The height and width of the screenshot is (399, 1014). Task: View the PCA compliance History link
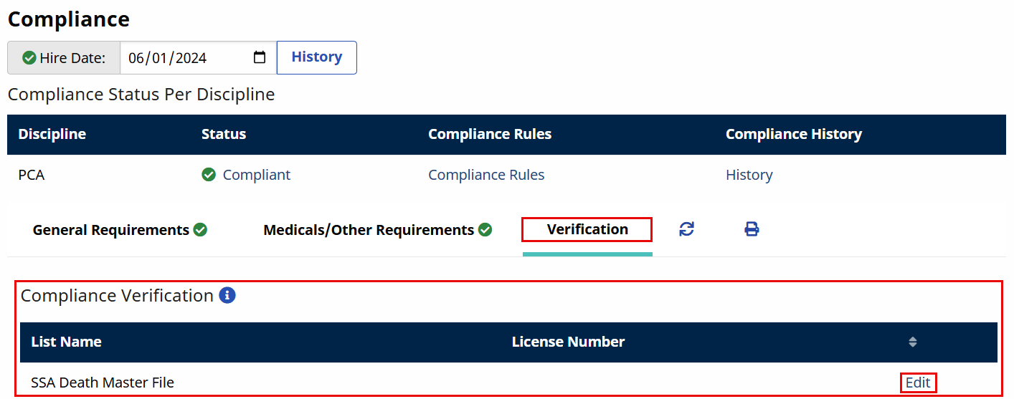[x=749, y=175]
